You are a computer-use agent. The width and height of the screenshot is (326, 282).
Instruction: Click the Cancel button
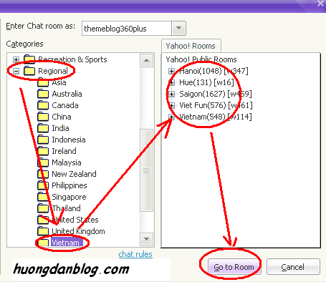[x=293, y=267]
